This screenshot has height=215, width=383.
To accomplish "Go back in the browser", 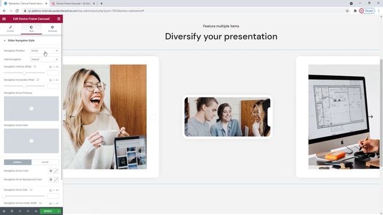I will 4,11.
